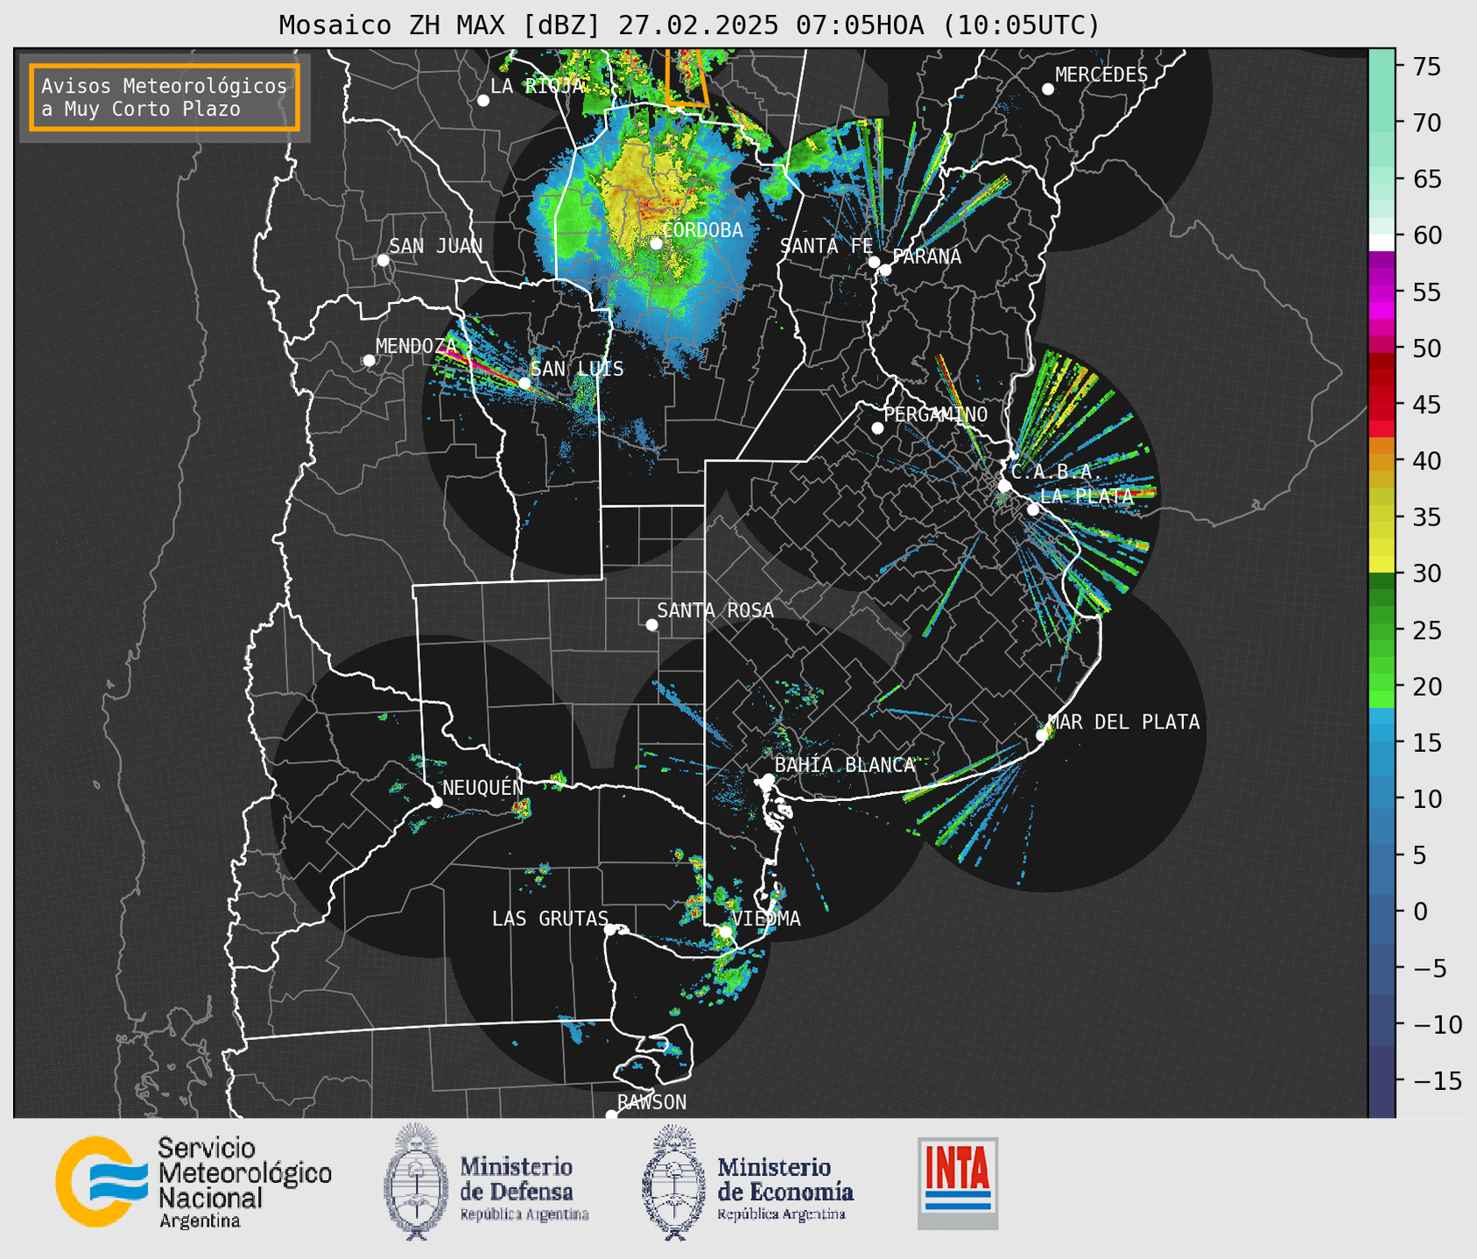Click the PARANA city label

click(x=926, y=257)
